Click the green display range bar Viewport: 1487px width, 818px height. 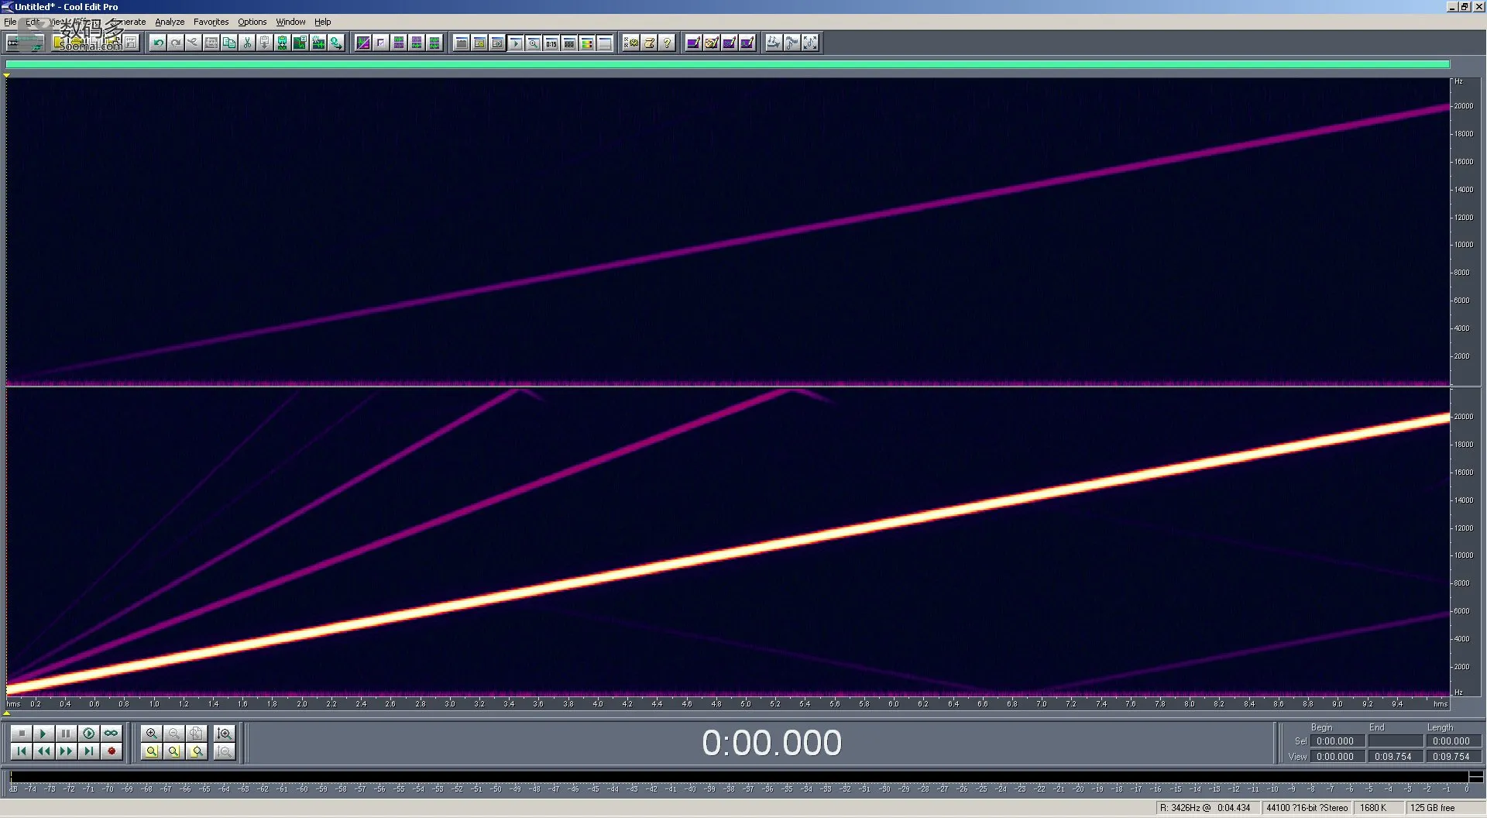[727, 64]
